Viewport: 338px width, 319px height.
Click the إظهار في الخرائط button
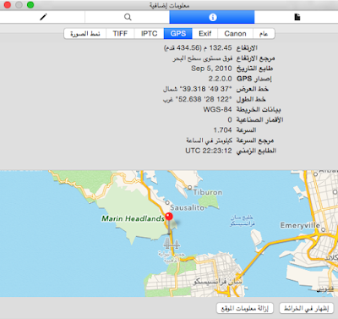pyautogui.click(x=306, y=308)
